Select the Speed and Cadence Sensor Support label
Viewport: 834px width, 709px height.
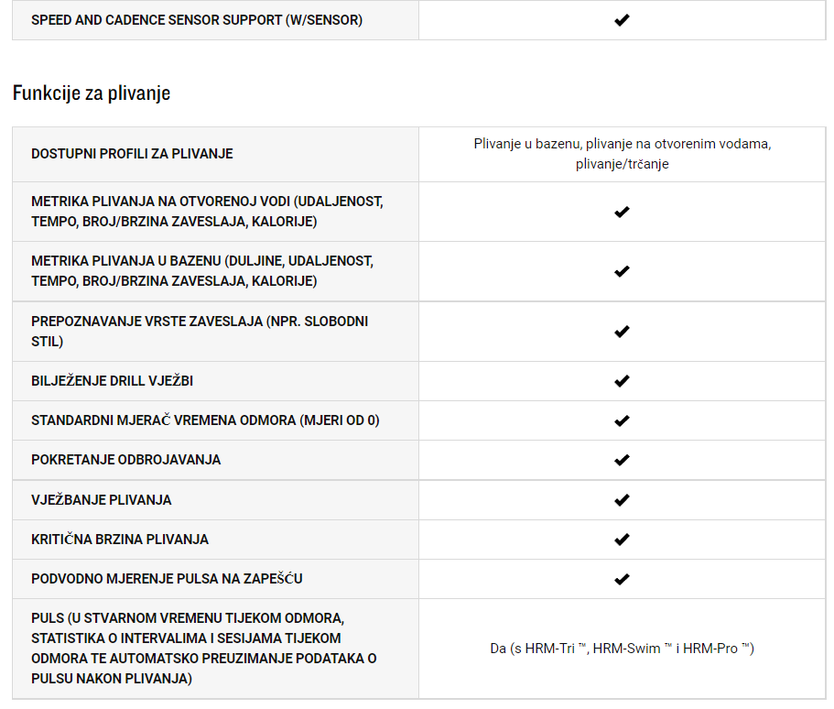click(x=197, y=20)
